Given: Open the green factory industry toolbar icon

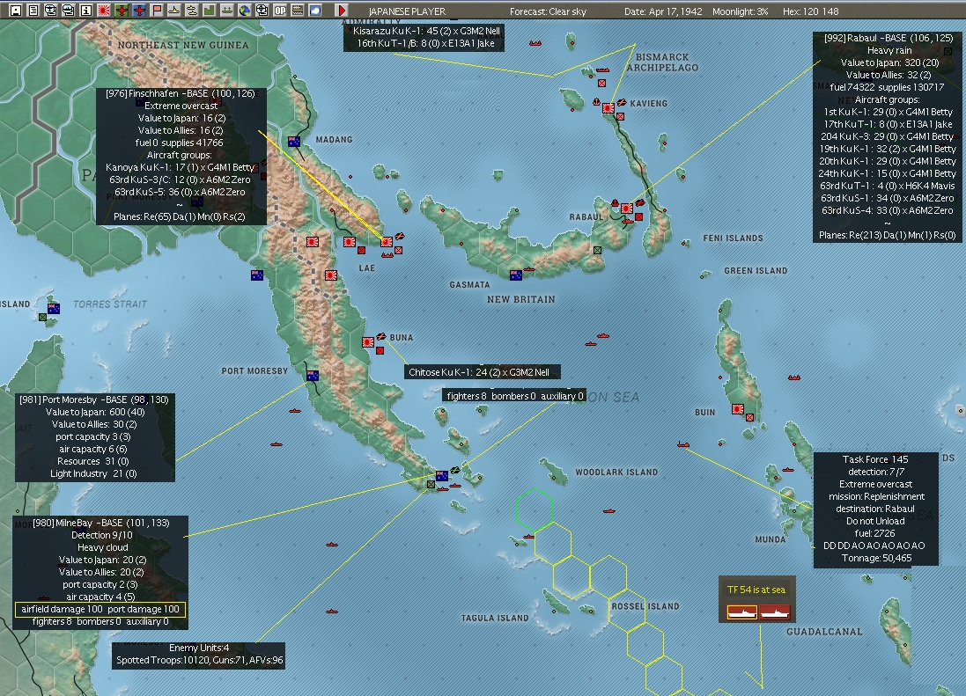Looking at the screenshot, I should (x=210, y=11).
